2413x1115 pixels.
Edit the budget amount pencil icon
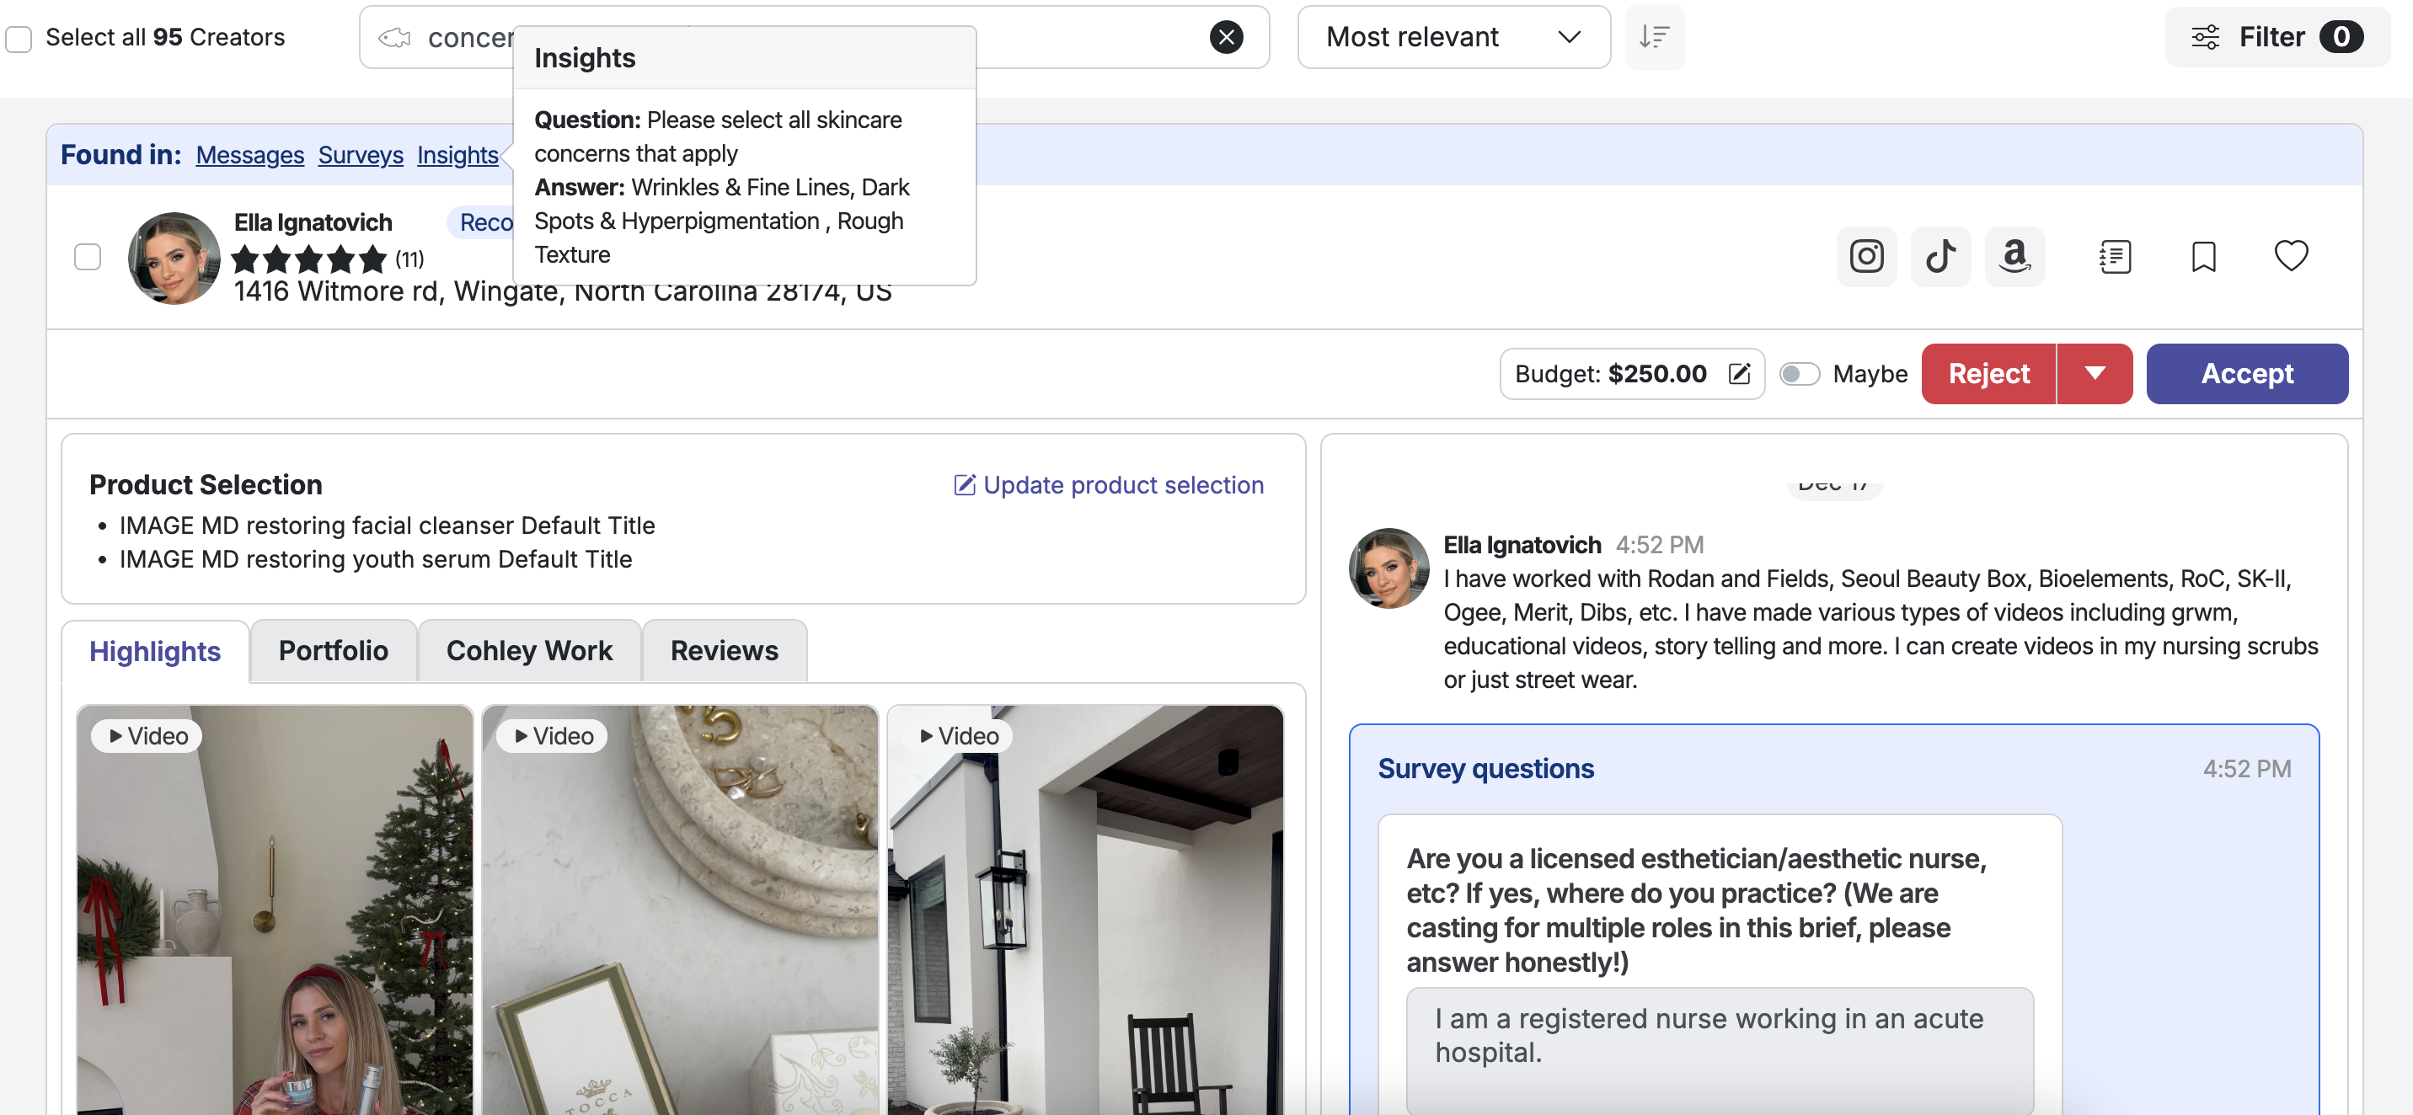tap(1739, 374)
